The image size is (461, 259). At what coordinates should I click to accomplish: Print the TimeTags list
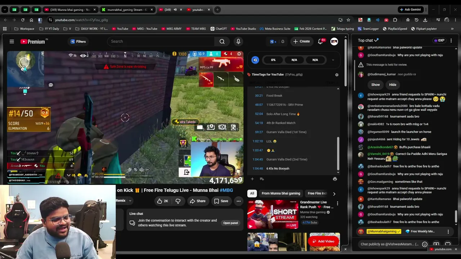tap(335, 179)
